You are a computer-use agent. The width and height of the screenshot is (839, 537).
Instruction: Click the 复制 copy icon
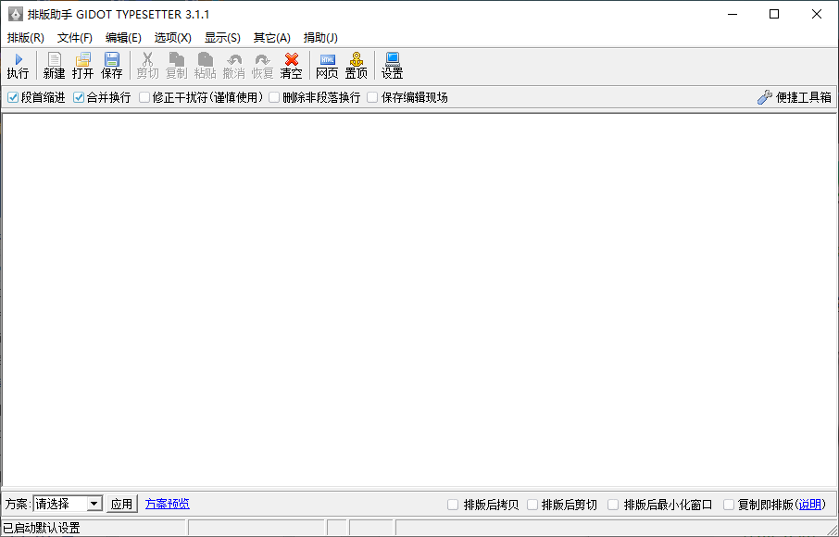(x=177, y=59)
